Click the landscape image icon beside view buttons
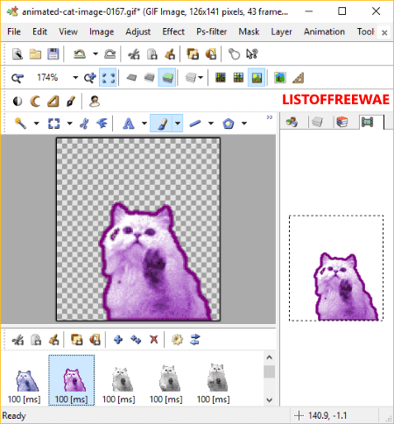Viewport: 394px width, 424px height. 280,78
